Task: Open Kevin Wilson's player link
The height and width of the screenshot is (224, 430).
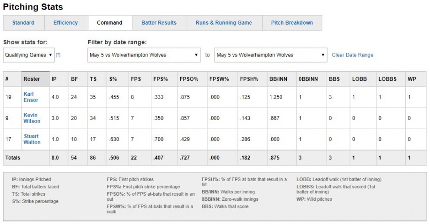Action: click(32, 118)
